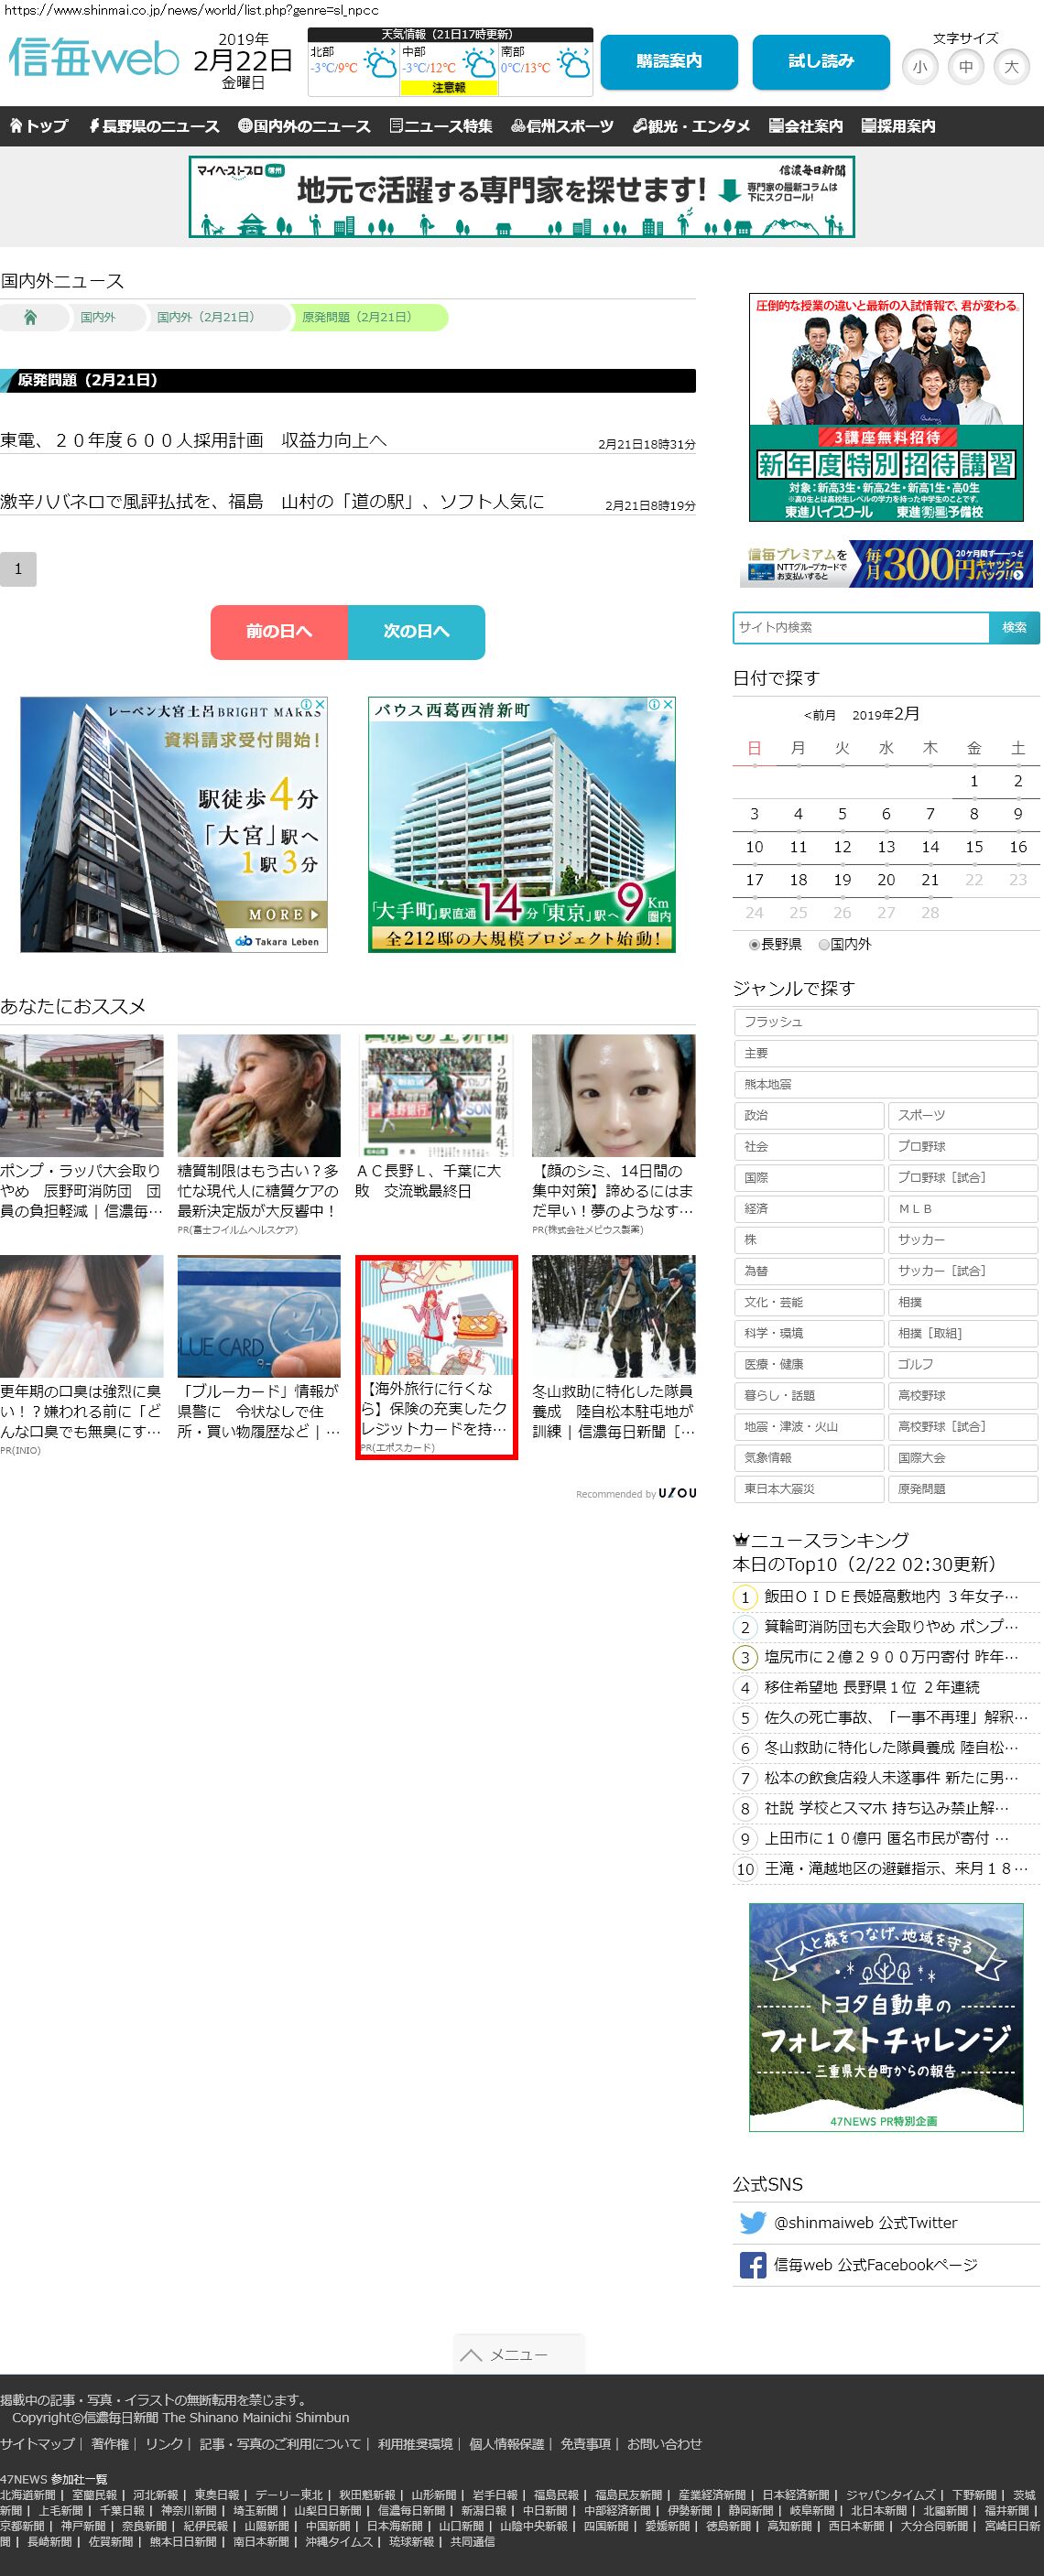
Task: Click the トヨタ フォレストチャレンジ banner
Action: pos(886,2017)
